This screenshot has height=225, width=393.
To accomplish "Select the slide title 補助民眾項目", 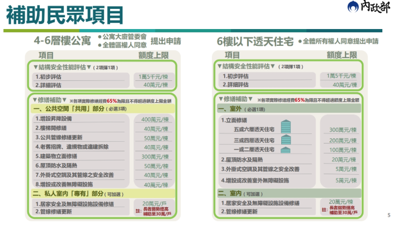I will coord(65,15).
